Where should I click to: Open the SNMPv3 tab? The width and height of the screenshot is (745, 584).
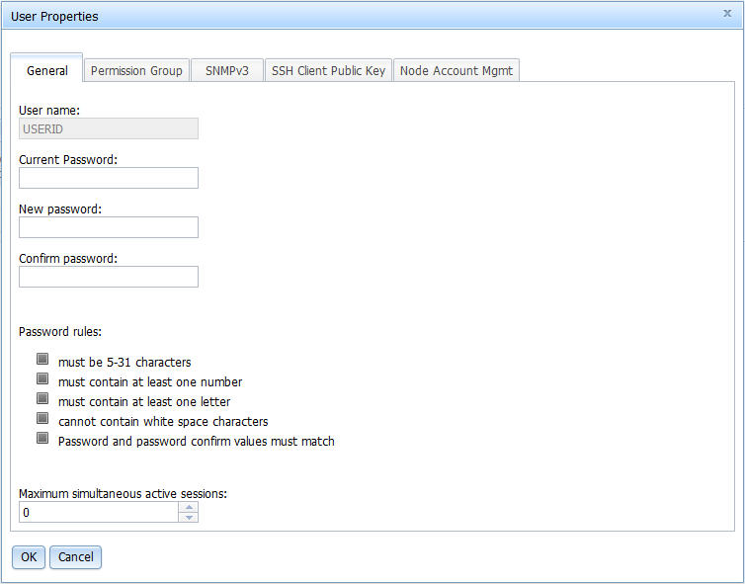[226, 71]
